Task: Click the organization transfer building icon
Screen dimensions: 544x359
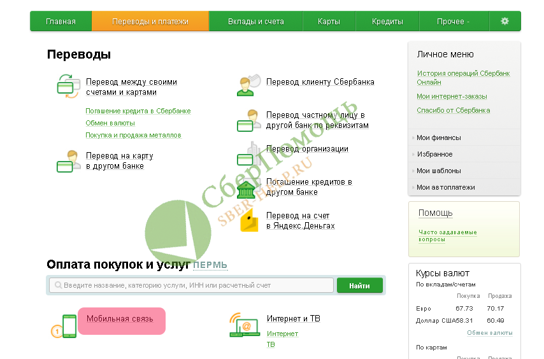Action: (249, 153)
